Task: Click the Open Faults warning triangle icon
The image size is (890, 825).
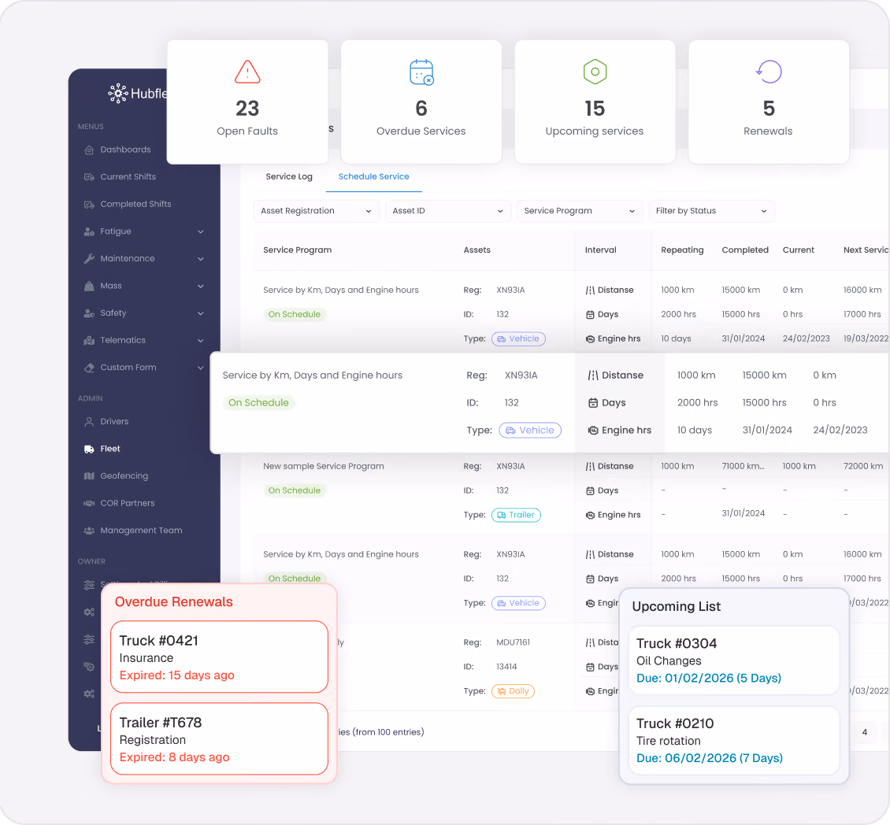Action: click(247, 72)
